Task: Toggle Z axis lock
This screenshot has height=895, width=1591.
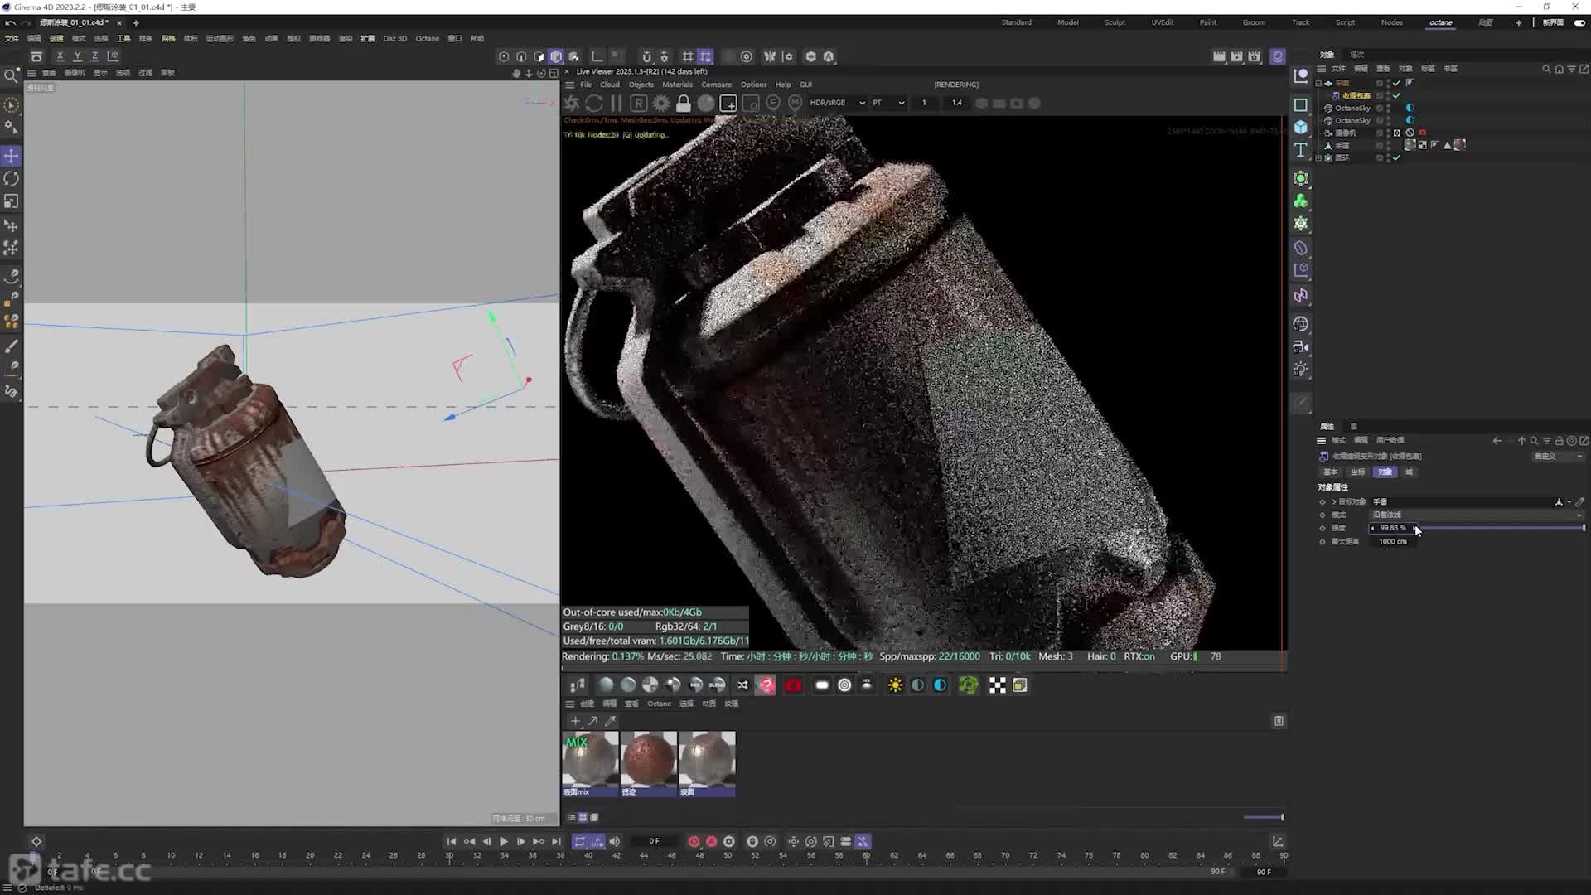Action: coord(94,56)
